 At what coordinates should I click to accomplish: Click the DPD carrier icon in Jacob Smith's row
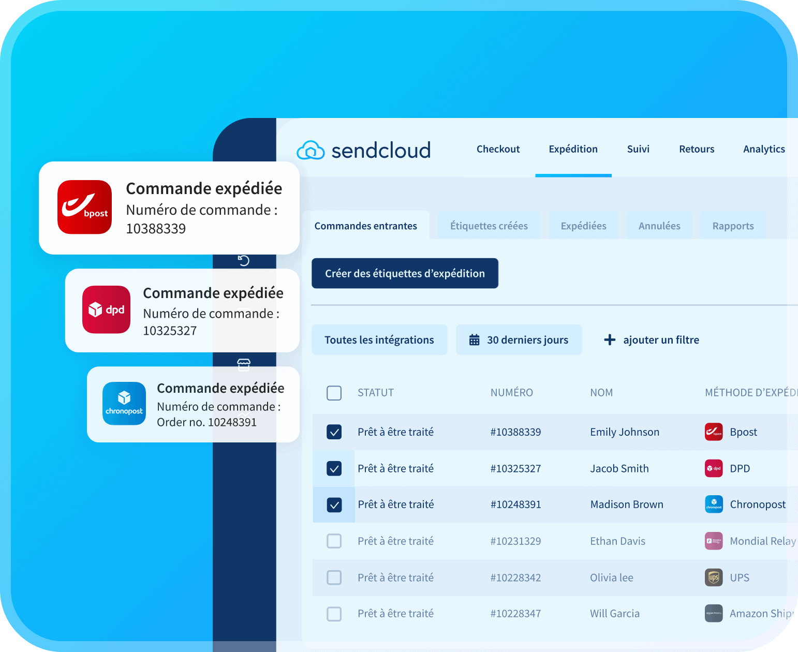(714, 468)
